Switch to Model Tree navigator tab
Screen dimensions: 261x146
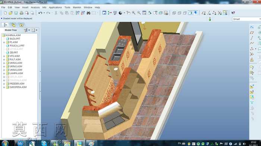[5, 25]
